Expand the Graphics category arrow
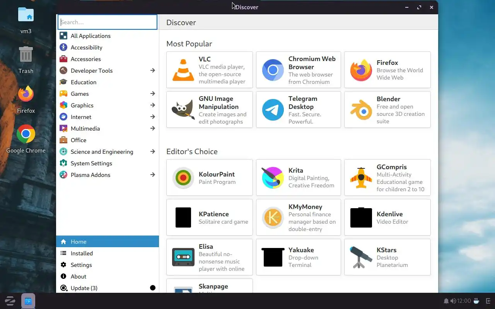 [x=153, y=105]
